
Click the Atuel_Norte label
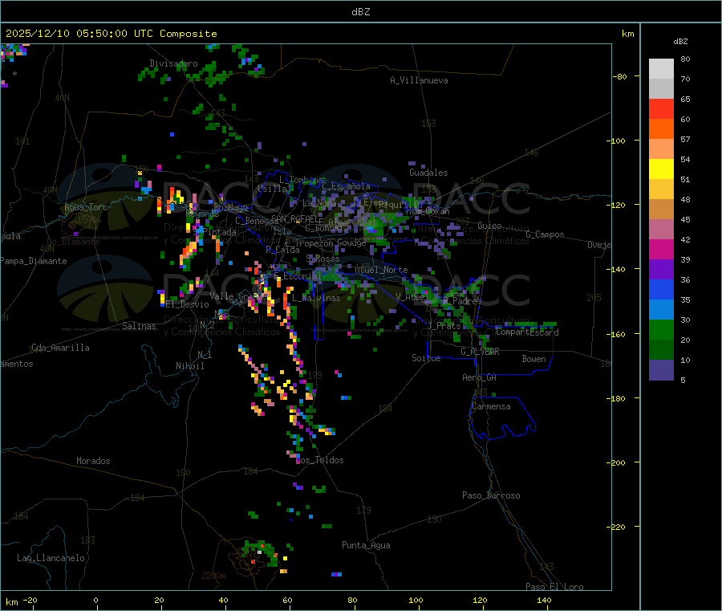pos(381,270)
